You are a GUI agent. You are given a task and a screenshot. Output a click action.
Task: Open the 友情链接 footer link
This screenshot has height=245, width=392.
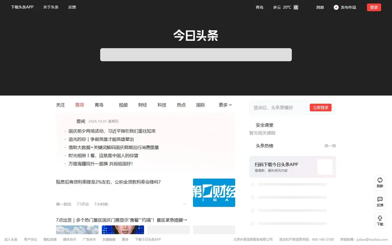click(109, 240)
